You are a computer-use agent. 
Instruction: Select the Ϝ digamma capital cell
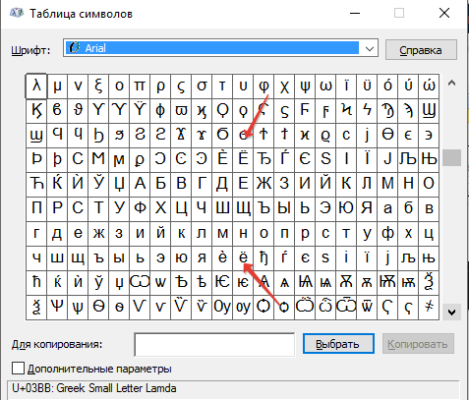pos(305,111)
